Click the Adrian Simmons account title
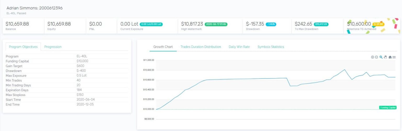The height and width of the screenshot is (131, 402). [x=35, y=8]
